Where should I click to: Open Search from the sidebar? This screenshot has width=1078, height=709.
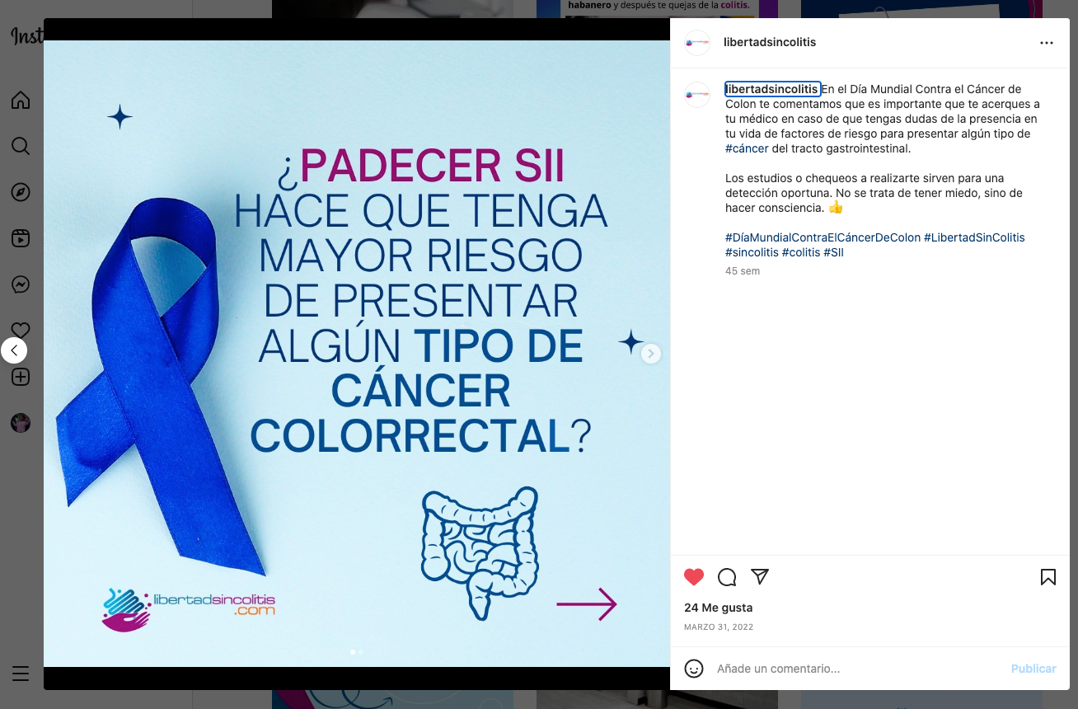pyautogui.click(x=21, y=147)
